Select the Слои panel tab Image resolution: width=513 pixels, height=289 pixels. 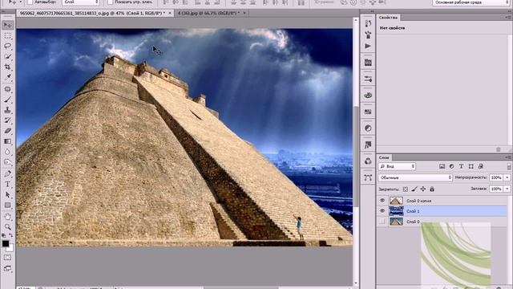(384, 157)
